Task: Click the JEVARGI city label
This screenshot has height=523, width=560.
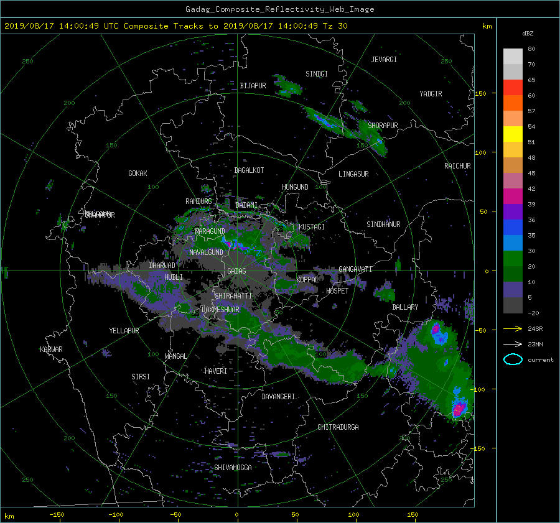Action: click(x=384, y=60)
